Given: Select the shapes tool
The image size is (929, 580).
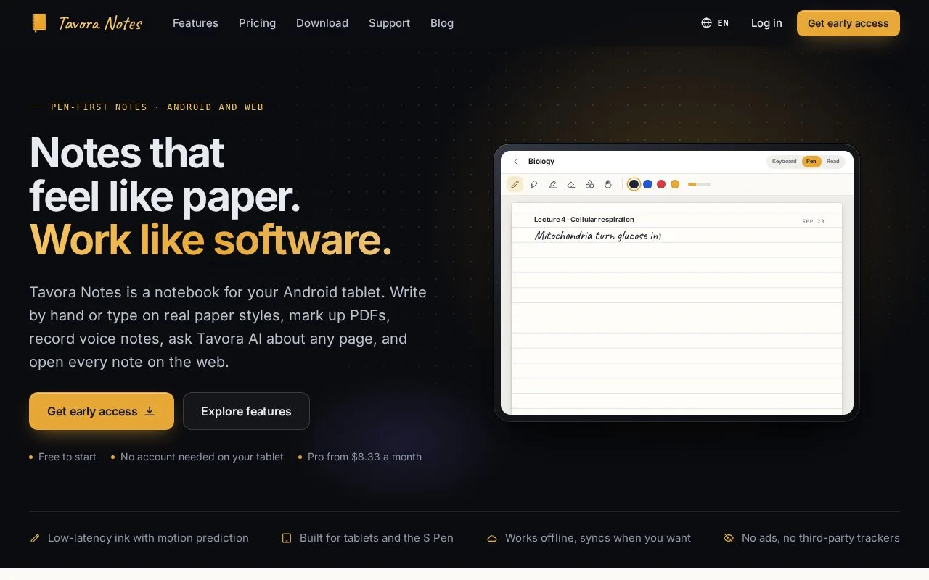Looking at the screenshot, I should pos(589,184).
